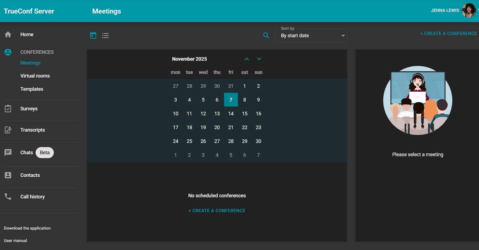Open Virtual rooms in sidebar
The height and width of the screenshot is (250, 479).
[x=35, y=76]
